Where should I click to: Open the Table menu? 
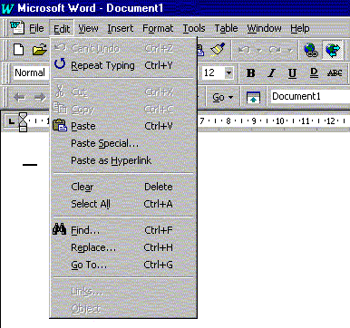[x=226, y=28]
